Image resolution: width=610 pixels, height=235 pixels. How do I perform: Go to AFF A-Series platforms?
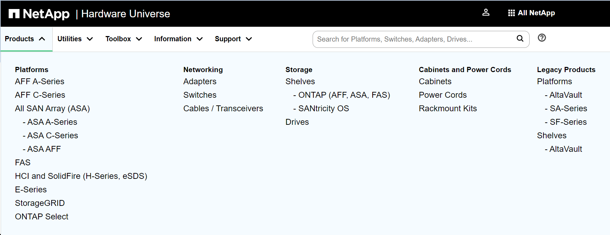[x=40, y=81]
